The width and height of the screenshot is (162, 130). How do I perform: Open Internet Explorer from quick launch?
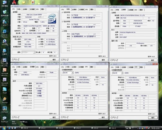click(9, 128)
